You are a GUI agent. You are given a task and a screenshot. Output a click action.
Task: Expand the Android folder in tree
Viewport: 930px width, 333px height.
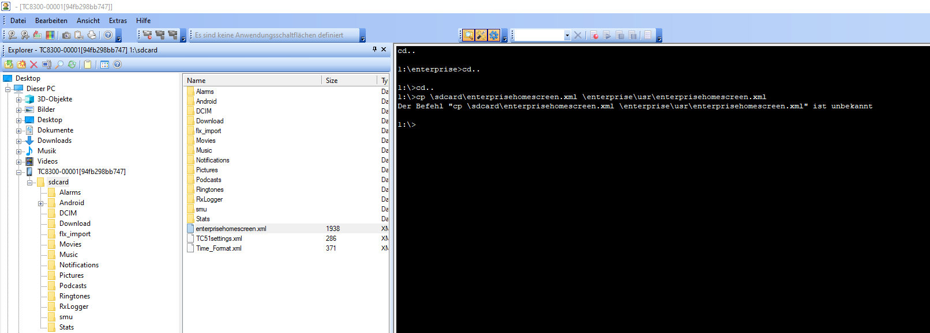(41, 203)
